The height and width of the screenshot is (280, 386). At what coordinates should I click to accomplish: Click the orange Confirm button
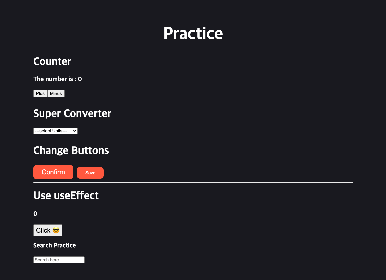(53, 172)
